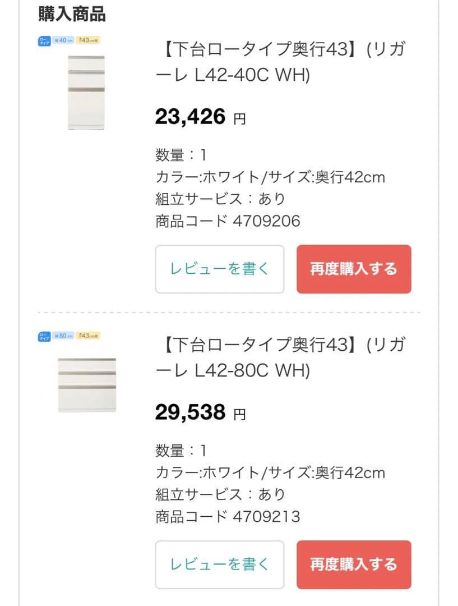Select product code 4709206
458x606 pixels.
[228, 221]
